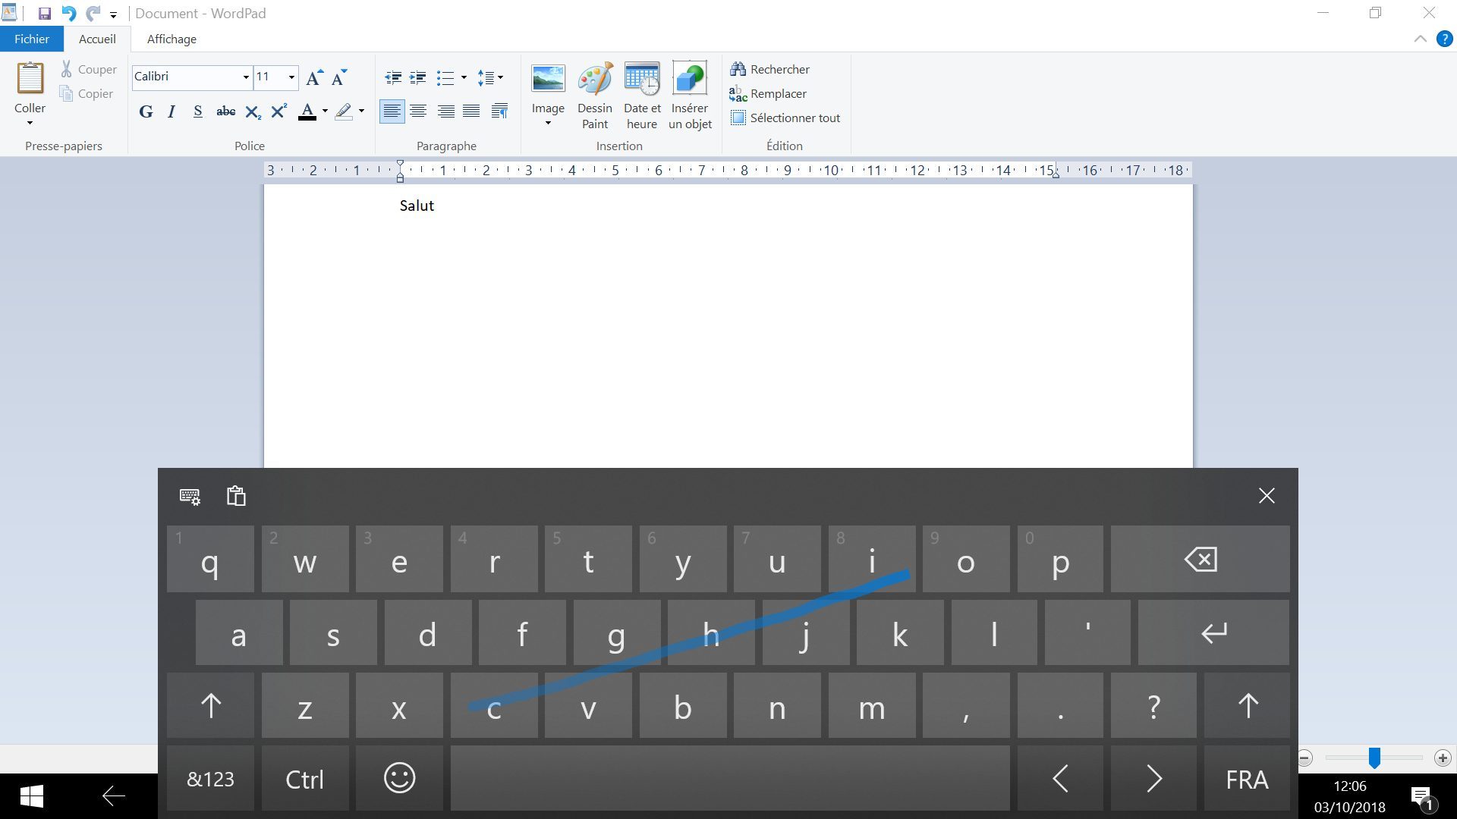Screen dimensions: 1457x819
Task: Open the emoji smiley key
Action: [x=399, y=779]
